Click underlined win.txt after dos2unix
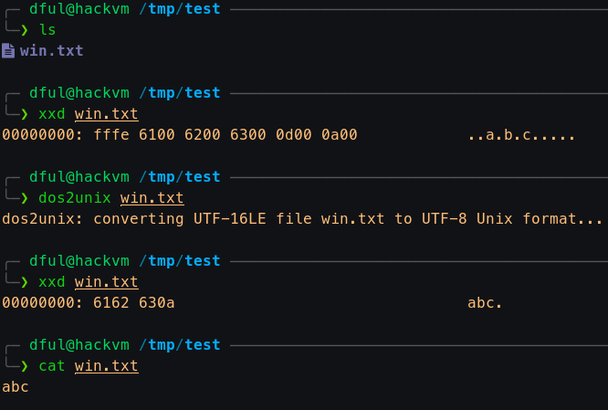 (x=152, y=198)
